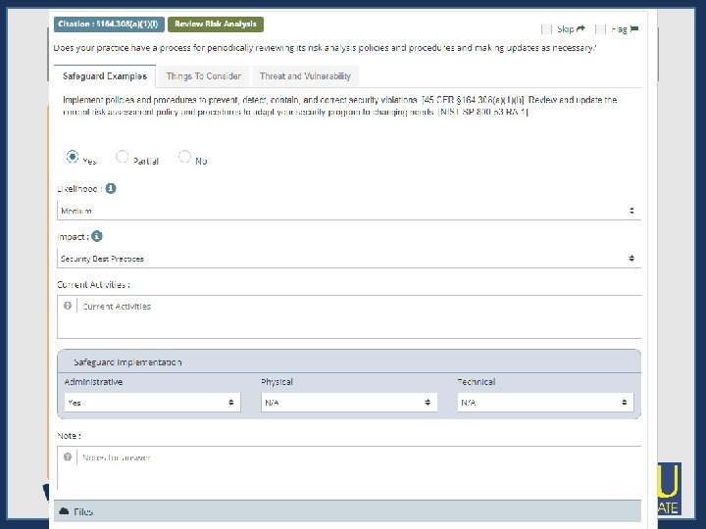
Task: Switch to Things To Consider tab
Action: [x=204, y=76]
